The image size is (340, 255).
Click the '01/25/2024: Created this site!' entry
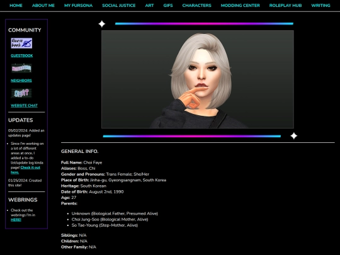[x=25, y=183]
